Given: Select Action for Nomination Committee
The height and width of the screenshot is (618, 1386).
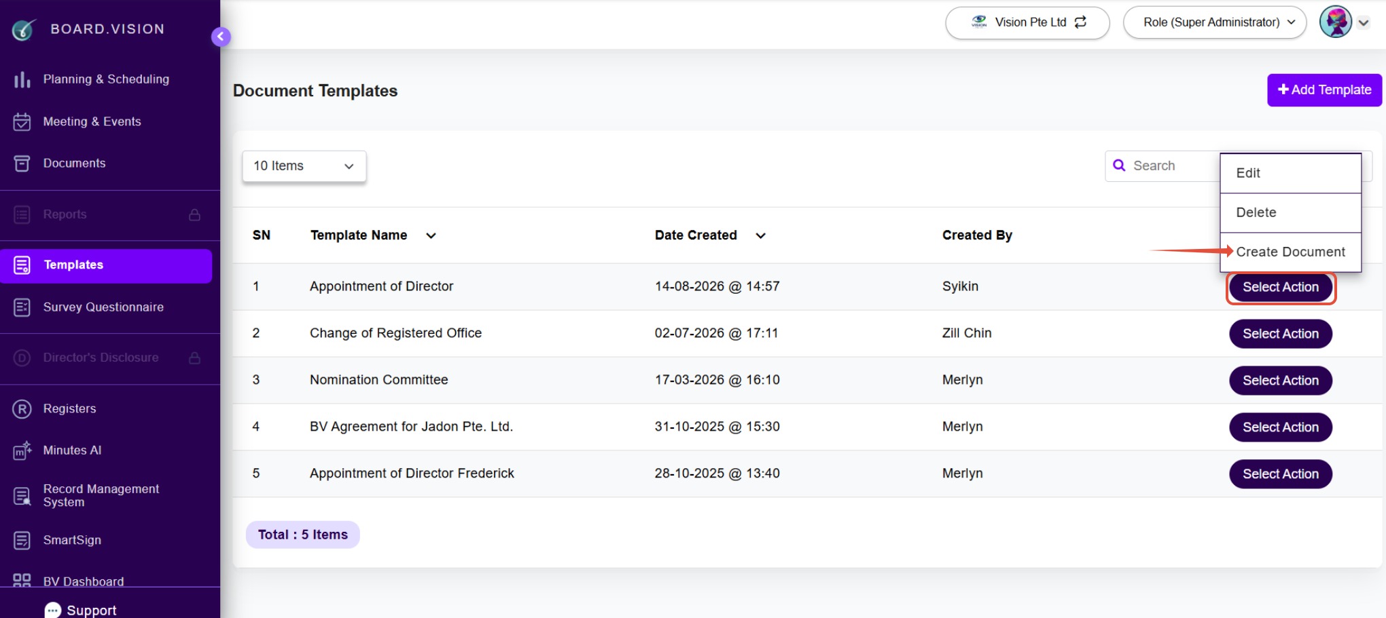Looking at the screenshot, I should (1280, 381).
